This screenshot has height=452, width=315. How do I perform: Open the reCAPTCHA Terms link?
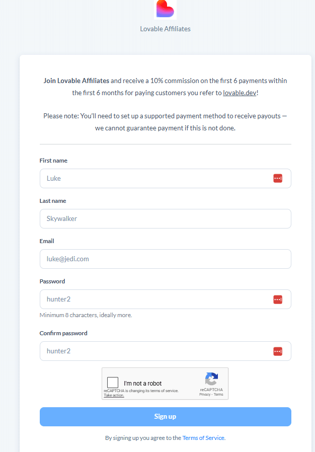218,395
